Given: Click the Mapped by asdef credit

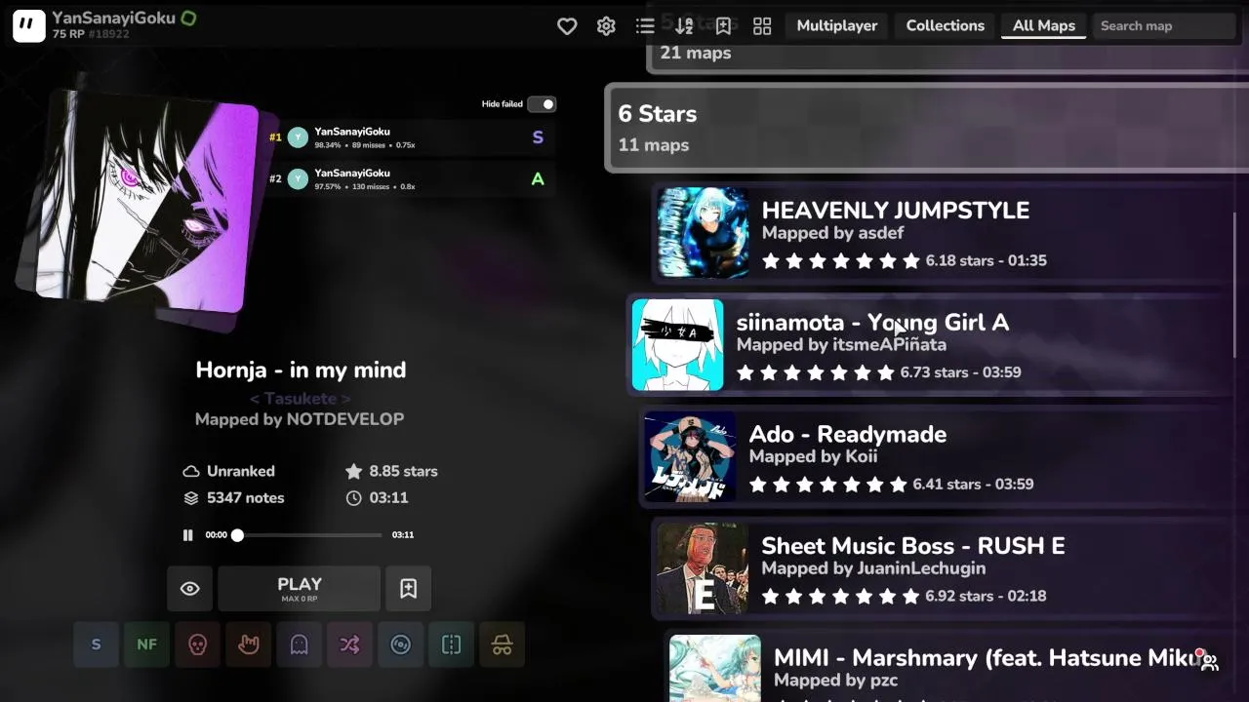Looking at the screenshot, I should click(x=832, y=233).
